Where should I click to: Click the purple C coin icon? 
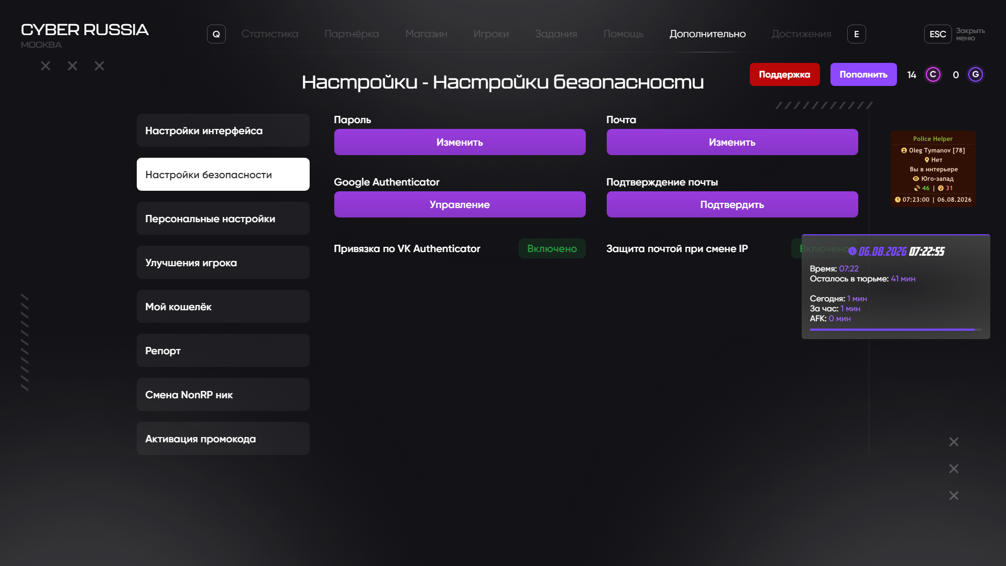point(933,74)
